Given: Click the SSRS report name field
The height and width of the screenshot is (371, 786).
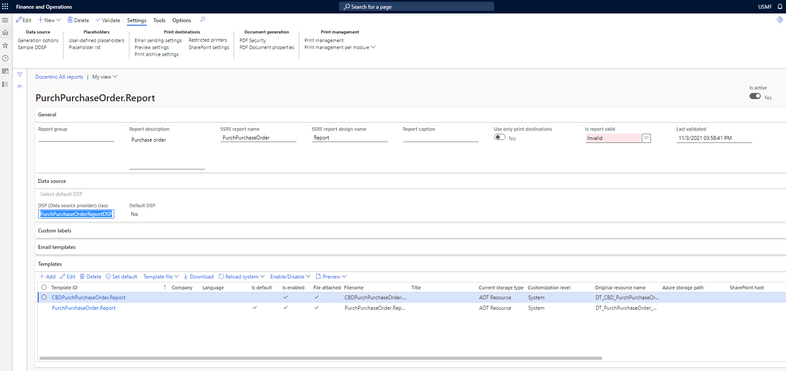Looking at the screenshot, I should coord(258,138).
